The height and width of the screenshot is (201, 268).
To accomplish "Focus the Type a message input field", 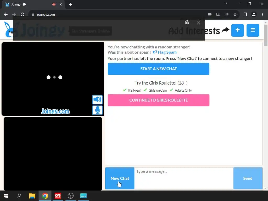I will (184, 178).
